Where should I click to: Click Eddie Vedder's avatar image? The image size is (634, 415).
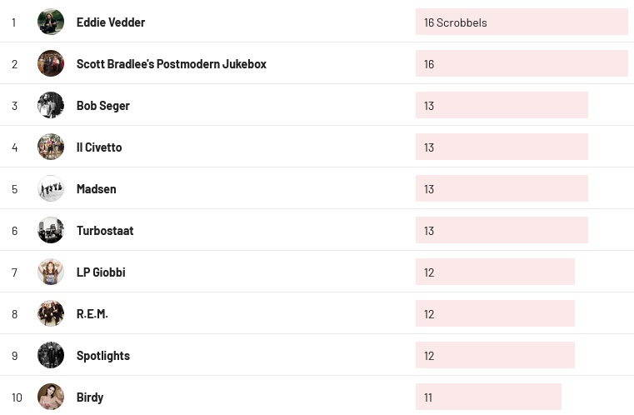(x=51, y=22)
